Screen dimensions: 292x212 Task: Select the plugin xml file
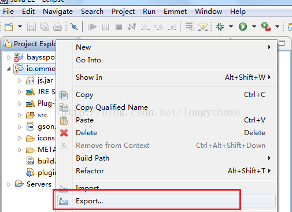coord(40,173)
